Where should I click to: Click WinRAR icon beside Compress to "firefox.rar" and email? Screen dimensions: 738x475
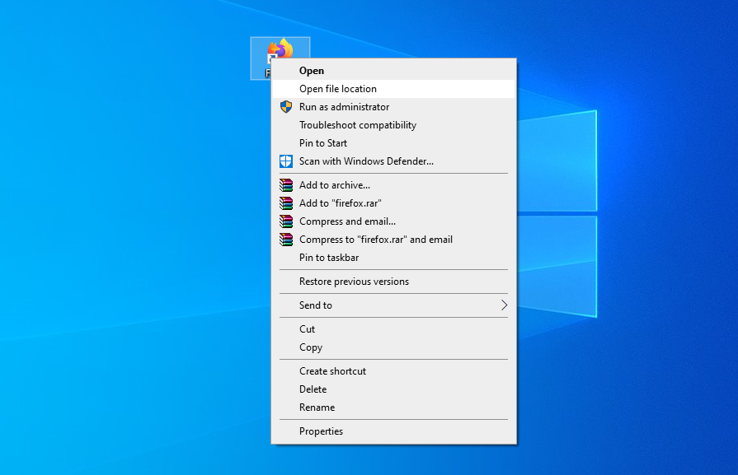tap(286, 240)
